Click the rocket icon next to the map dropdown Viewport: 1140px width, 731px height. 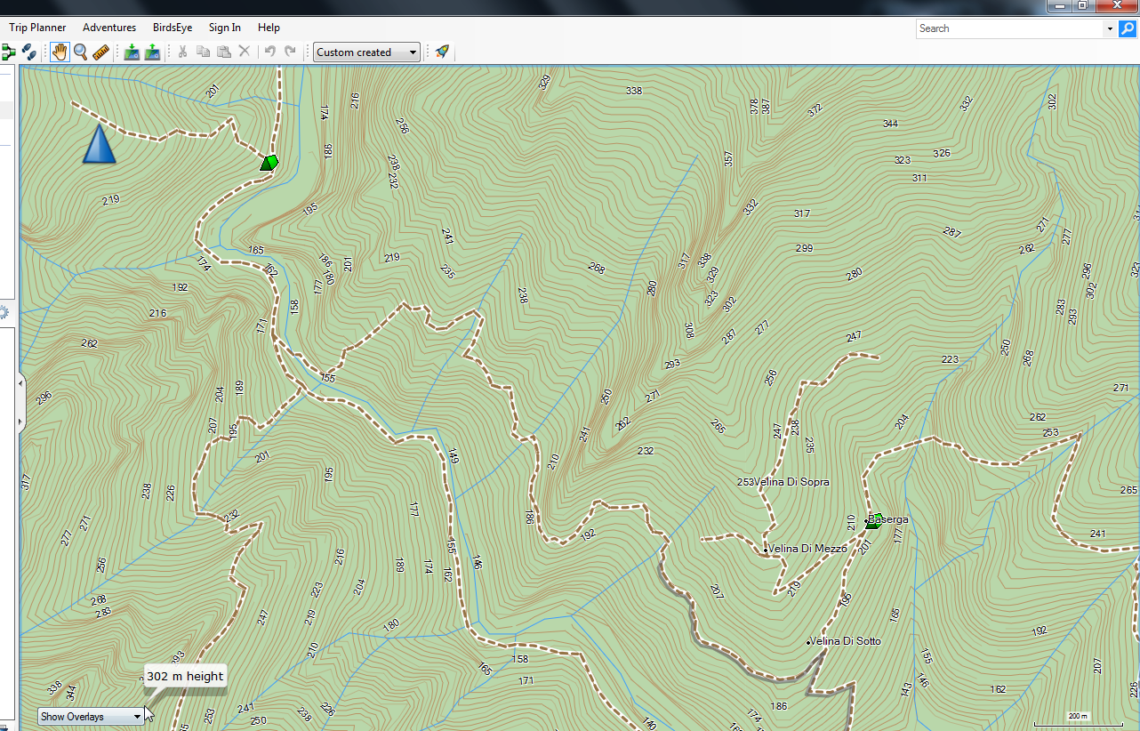[x=441, y=51]
